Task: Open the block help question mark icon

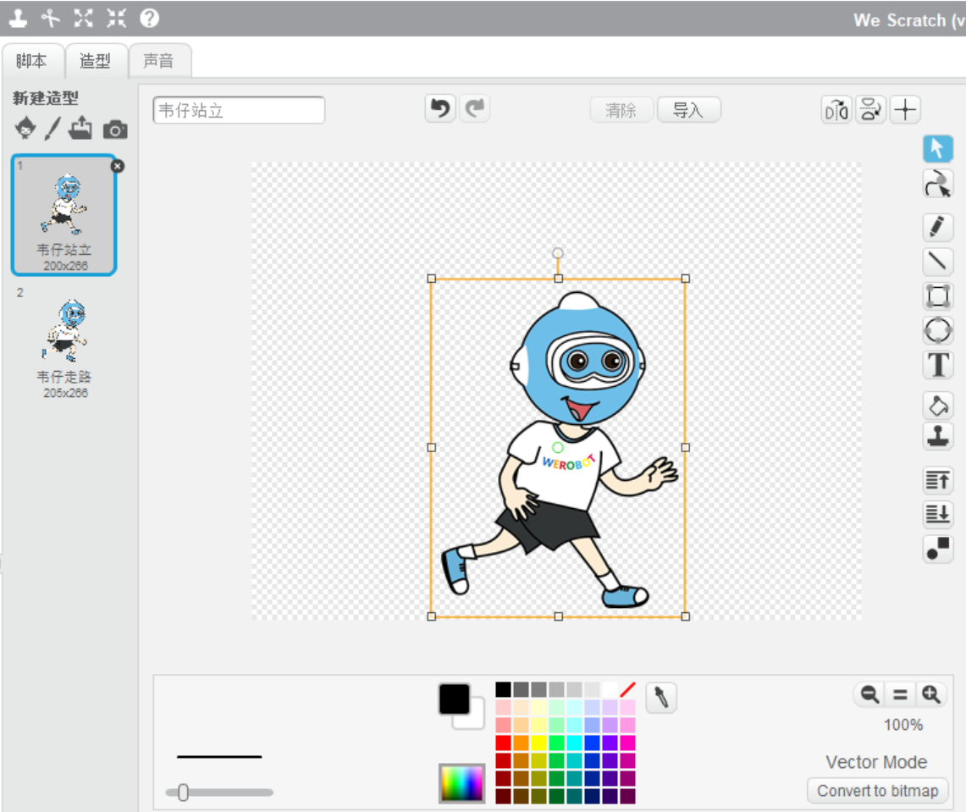Action: click(149, 19)
